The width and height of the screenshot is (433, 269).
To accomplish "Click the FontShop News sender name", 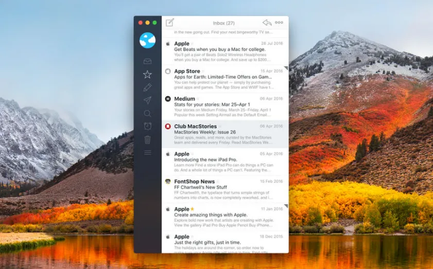I will [195, 182].
